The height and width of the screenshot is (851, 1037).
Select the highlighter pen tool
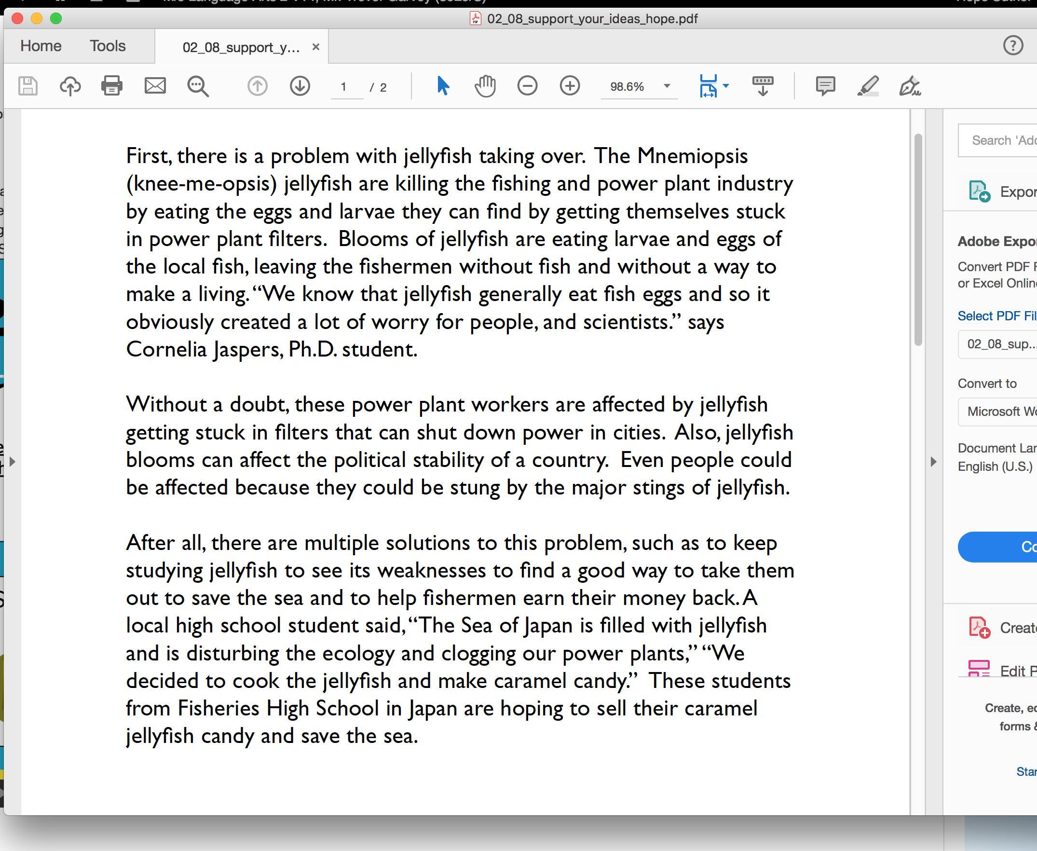tap(867, 86)
